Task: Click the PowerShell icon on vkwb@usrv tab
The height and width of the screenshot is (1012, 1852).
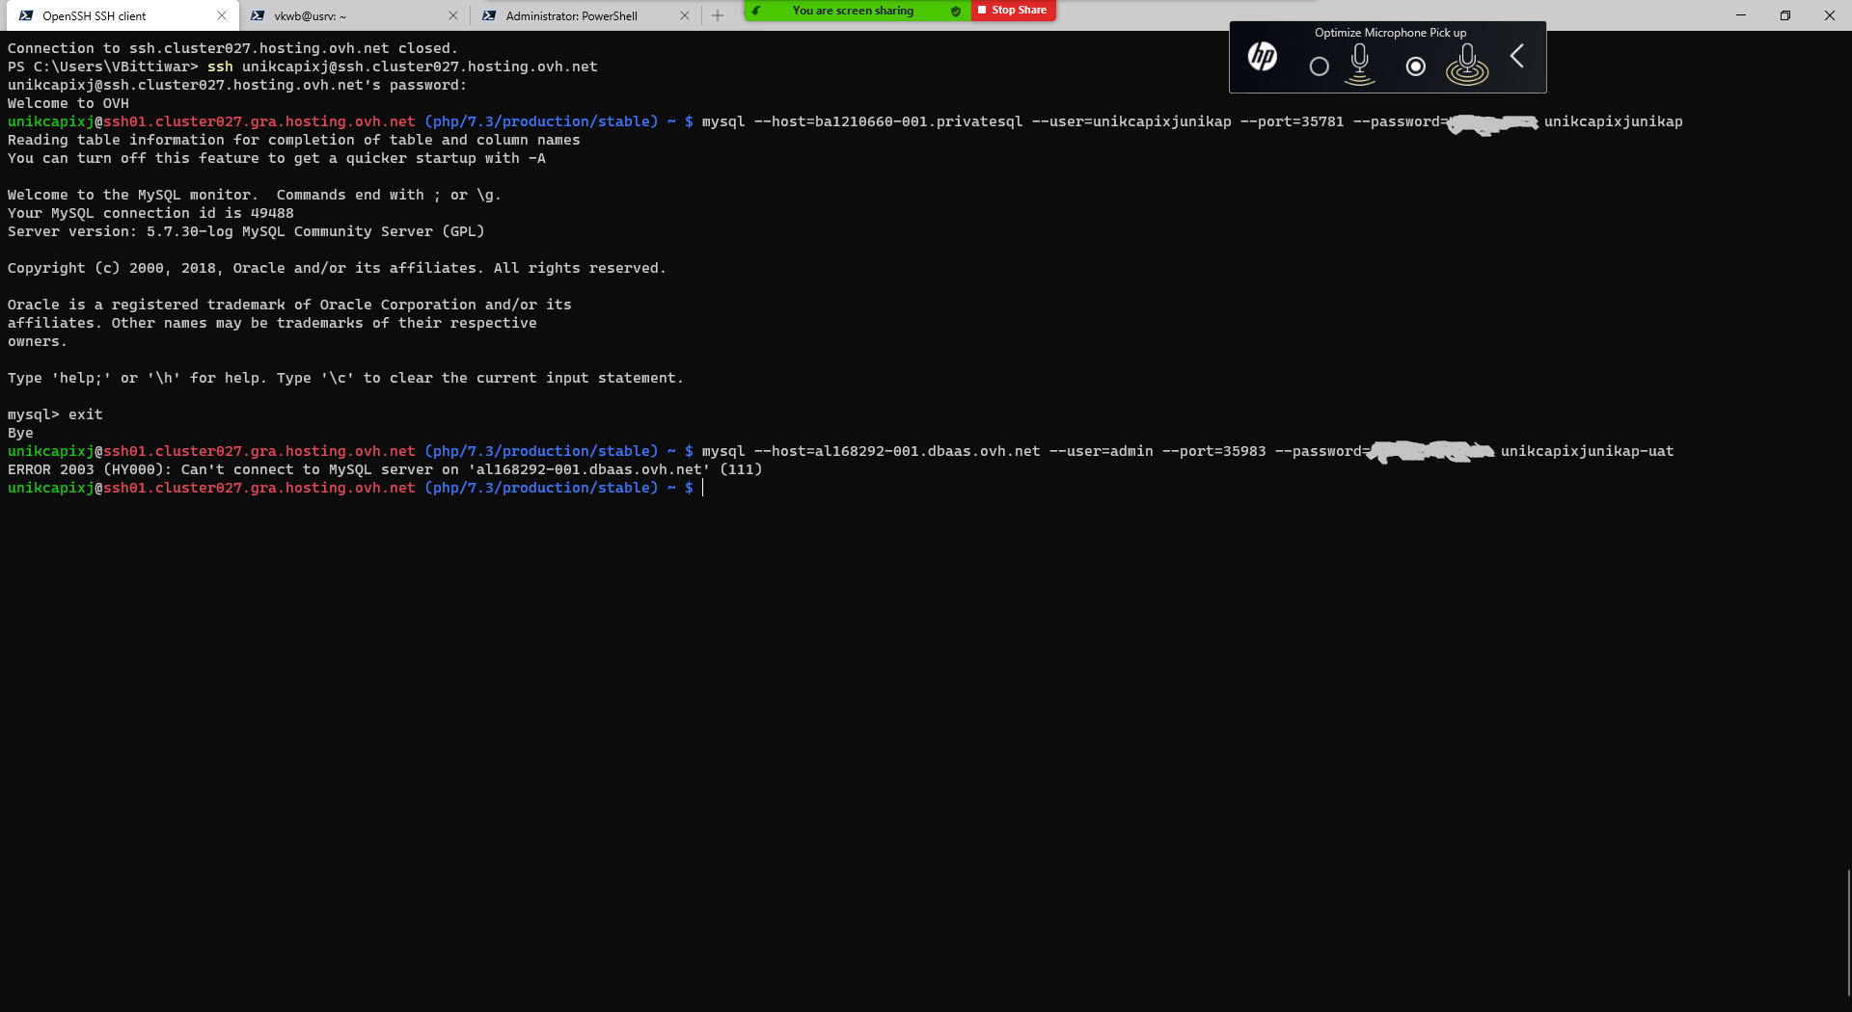Action: point(258,15)
